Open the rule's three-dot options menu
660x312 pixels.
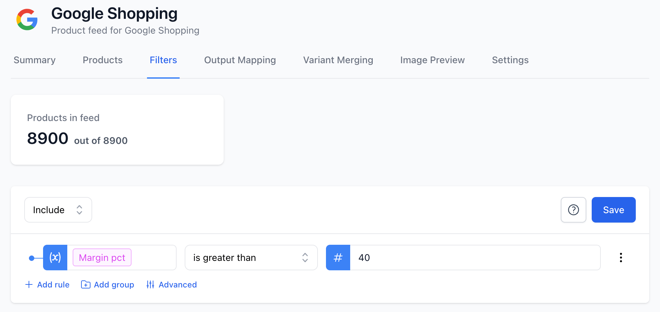pyautogui.click(x=621, y=258)
